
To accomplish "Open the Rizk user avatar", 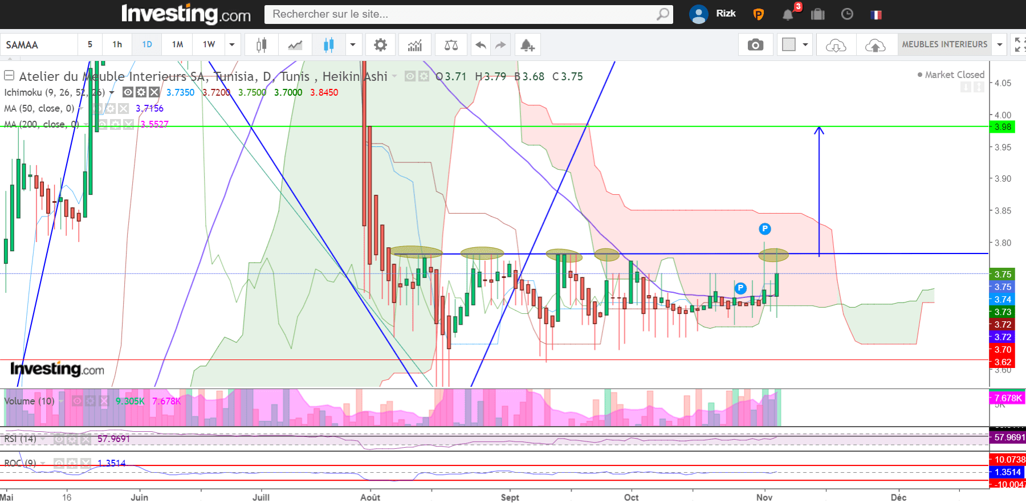I will [699, 14].
